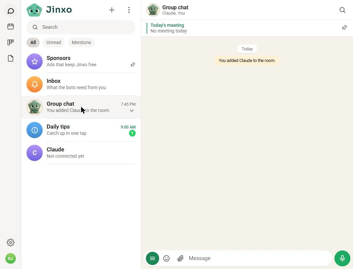The width and height of the screenshot is (353, 269).
Task: Click 'Catch up in one tap' preview
Action: tap(66, 133)
